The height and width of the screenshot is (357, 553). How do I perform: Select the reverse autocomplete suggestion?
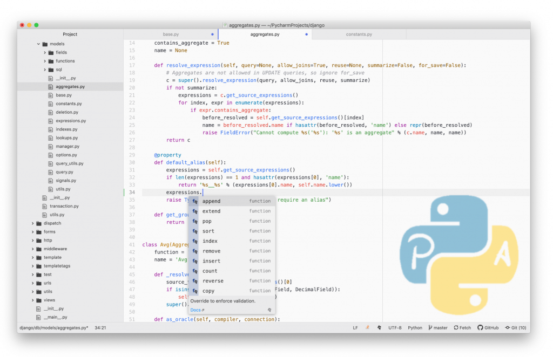(232, 281)
